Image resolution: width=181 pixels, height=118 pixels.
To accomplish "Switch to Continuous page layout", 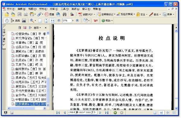I will (x=161, y=113).
